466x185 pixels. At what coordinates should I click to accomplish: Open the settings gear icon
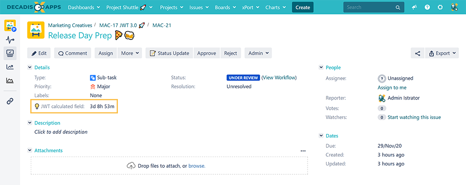pyautogui.click(x=440, y=7)
